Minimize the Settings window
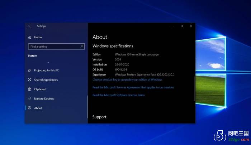The width and height of the screenshot is (251, 145). click(173, 26)
